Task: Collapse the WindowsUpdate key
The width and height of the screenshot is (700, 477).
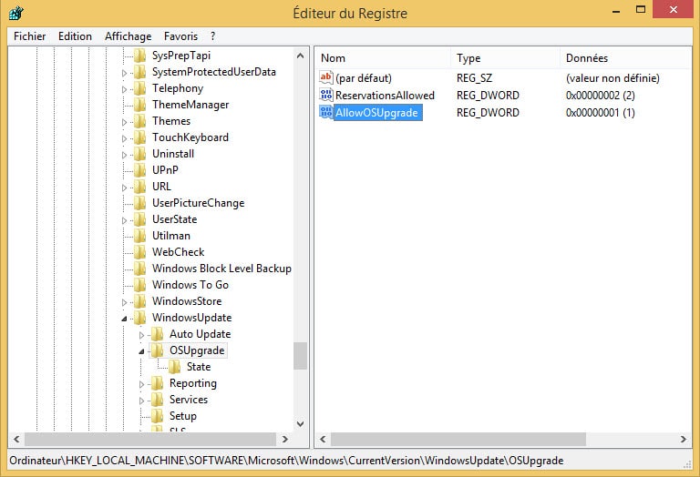Action: 125,319
